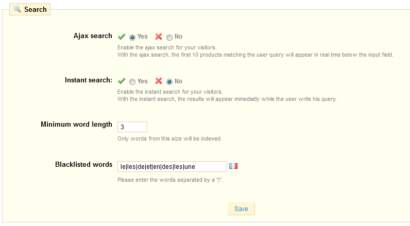Click green checkmark icon beside Instant search
Screen dimensions: 410x226
[x=122, y=81]
